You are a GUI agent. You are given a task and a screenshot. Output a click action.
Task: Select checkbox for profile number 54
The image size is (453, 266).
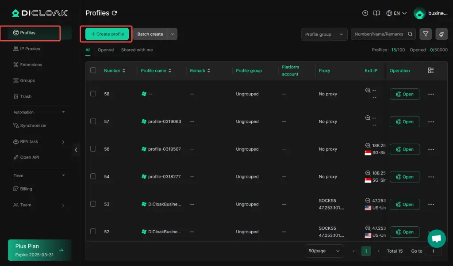pos(93,176)
